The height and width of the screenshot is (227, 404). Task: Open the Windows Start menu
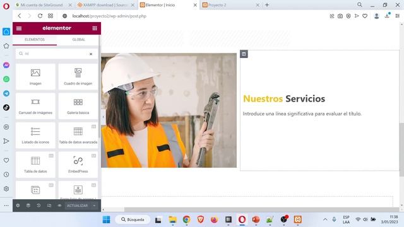(106, 219)
